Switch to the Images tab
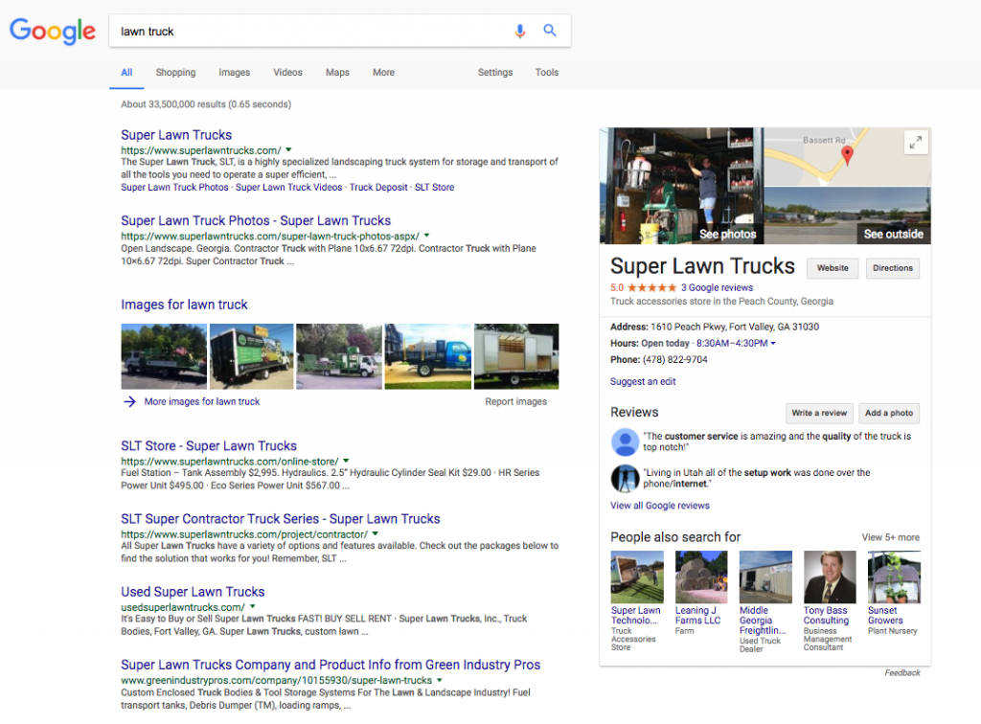 [235, 73]
